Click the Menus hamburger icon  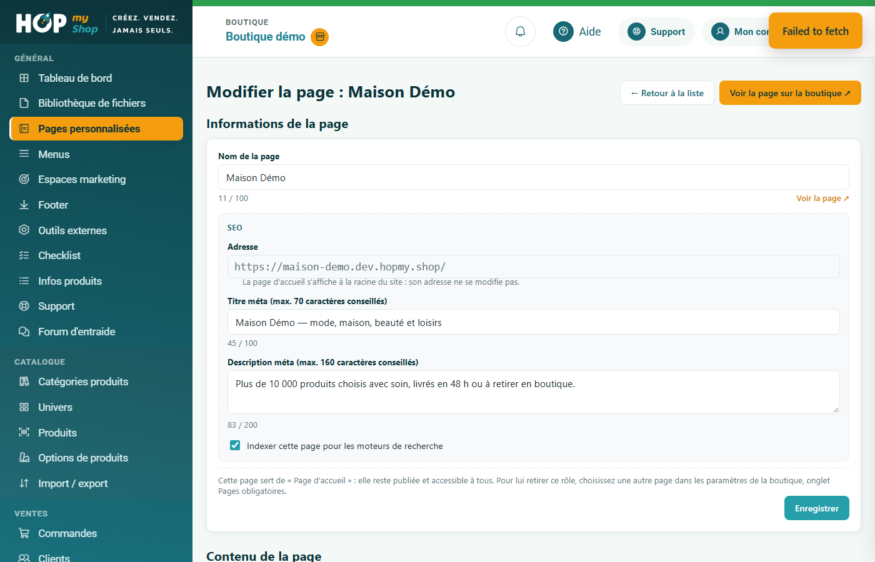point(24,154)
